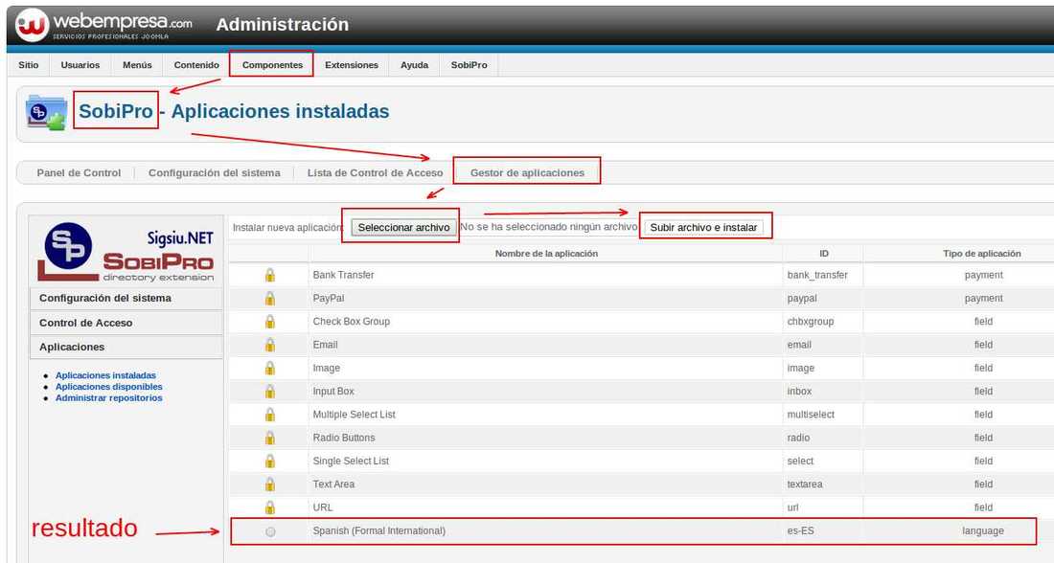Click the ID column header
The width and height of the screenshot is (1054, 563).
pos(823,254)
